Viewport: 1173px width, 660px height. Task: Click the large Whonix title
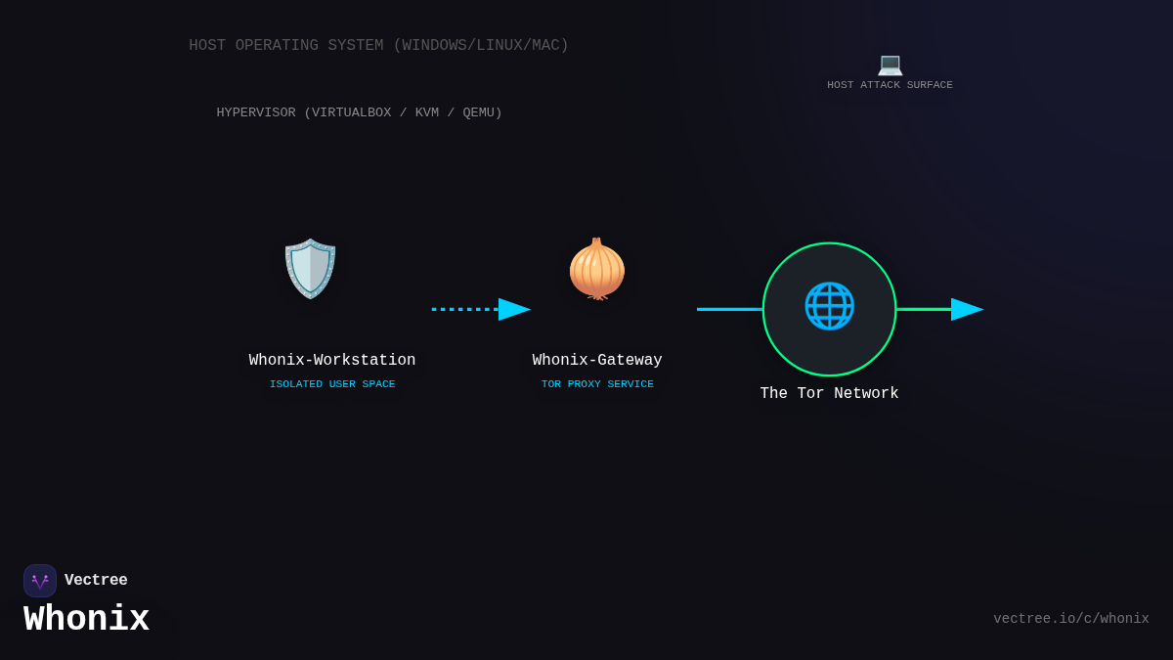pos(86,620)
